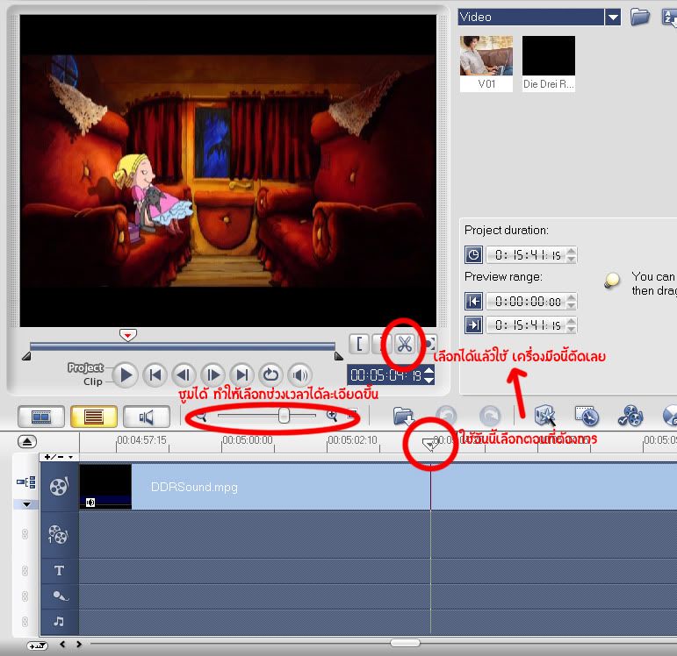Switch to Timeline view
Screen dimensions: 677x656
point(89,417)
